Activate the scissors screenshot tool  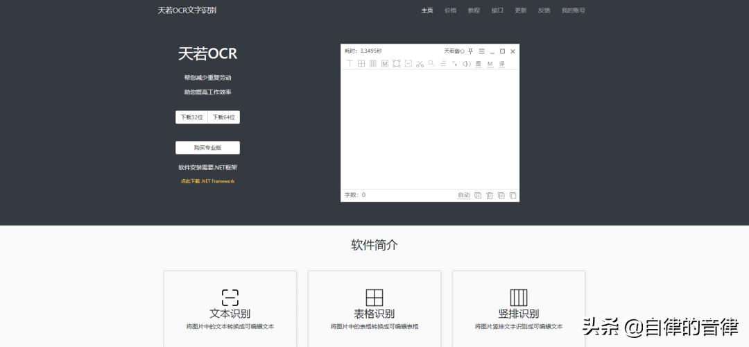tap(420, 64)
